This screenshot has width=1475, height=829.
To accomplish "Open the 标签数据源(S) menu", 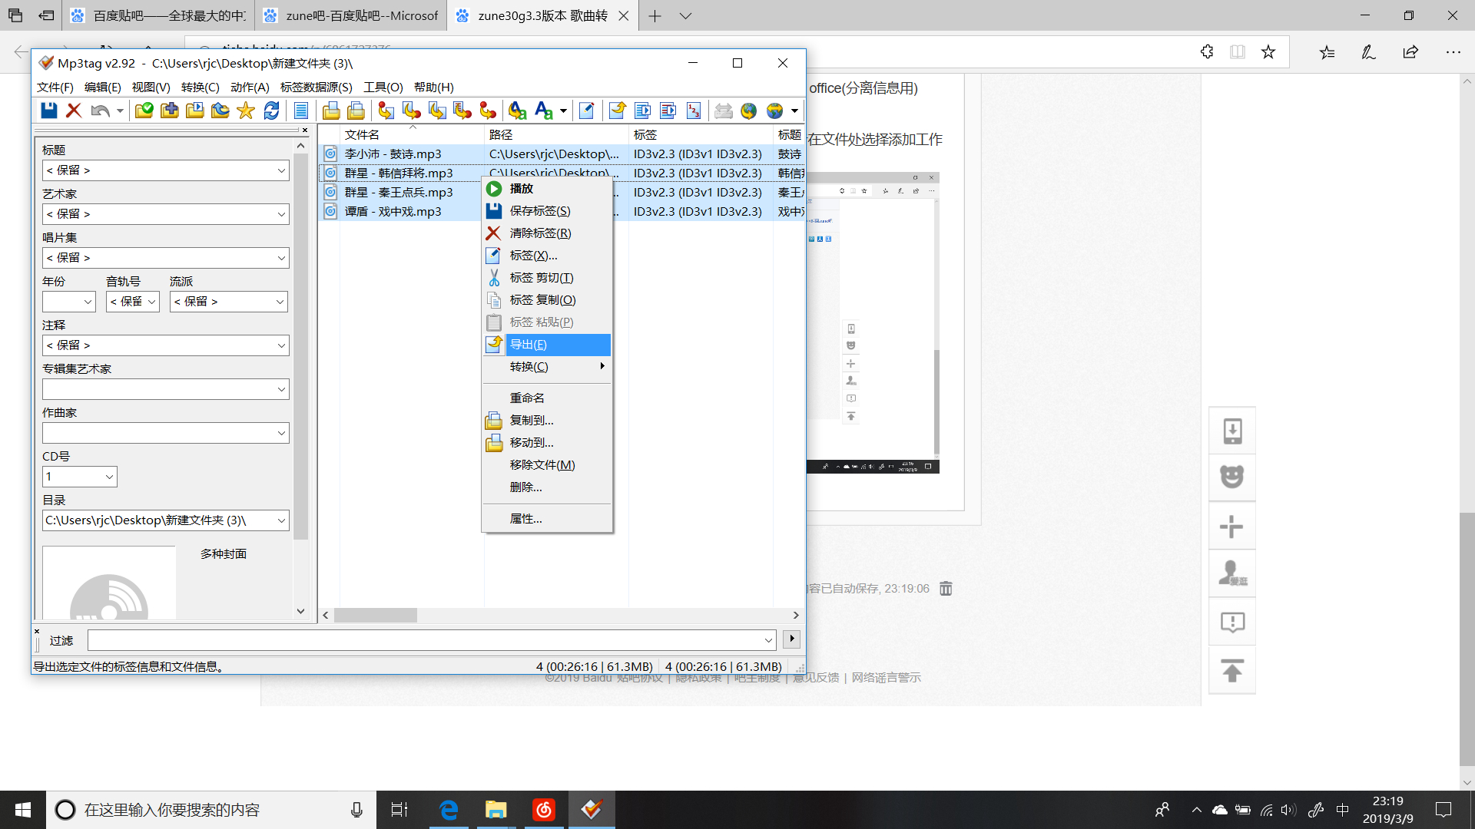I will click(x=316, y=88).
